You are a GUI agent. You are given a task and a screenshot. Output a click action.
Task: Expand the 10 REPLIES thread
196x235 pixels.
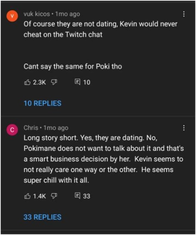click(x=42, y=103)
